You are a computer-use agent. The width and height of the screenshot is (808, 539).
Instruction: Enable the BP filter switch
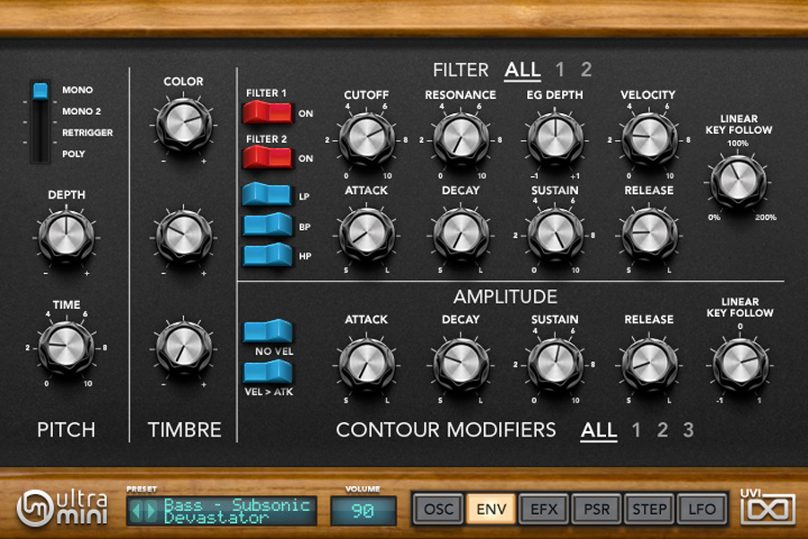click(268, 225)
